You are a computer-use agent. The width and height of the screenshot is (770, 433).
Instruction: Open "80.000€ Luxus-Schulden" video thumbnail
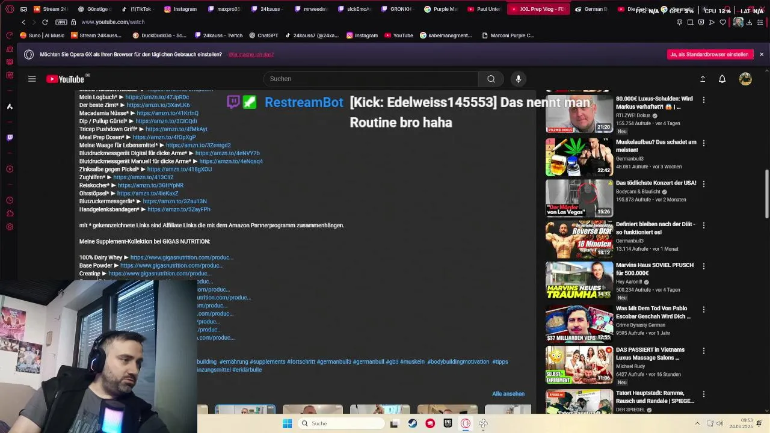[x=579, y=114]
